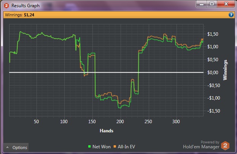Click the All-In EV legend label
This screenshot has width=237, height=154.
[x=126, y=147]
